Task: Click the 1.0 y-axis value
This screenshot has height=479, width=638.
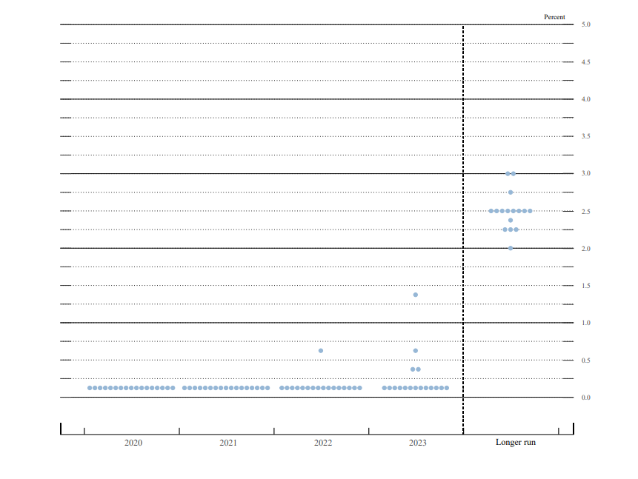Action: point(585,323)
